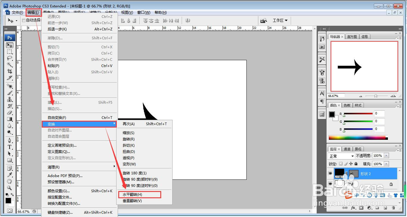Toggle lock position icon
Viewport: 407px width, 217px height.
[x=351, y=164]
